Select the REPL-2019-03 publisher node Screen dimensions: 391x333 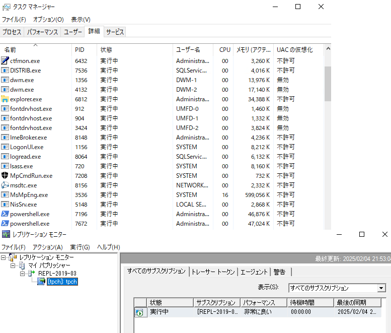tap(57, 274)
